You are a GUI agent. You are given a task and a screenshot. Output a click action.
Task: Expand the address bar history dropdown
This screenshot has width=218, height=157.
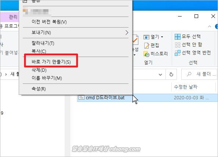click(160, 75)
